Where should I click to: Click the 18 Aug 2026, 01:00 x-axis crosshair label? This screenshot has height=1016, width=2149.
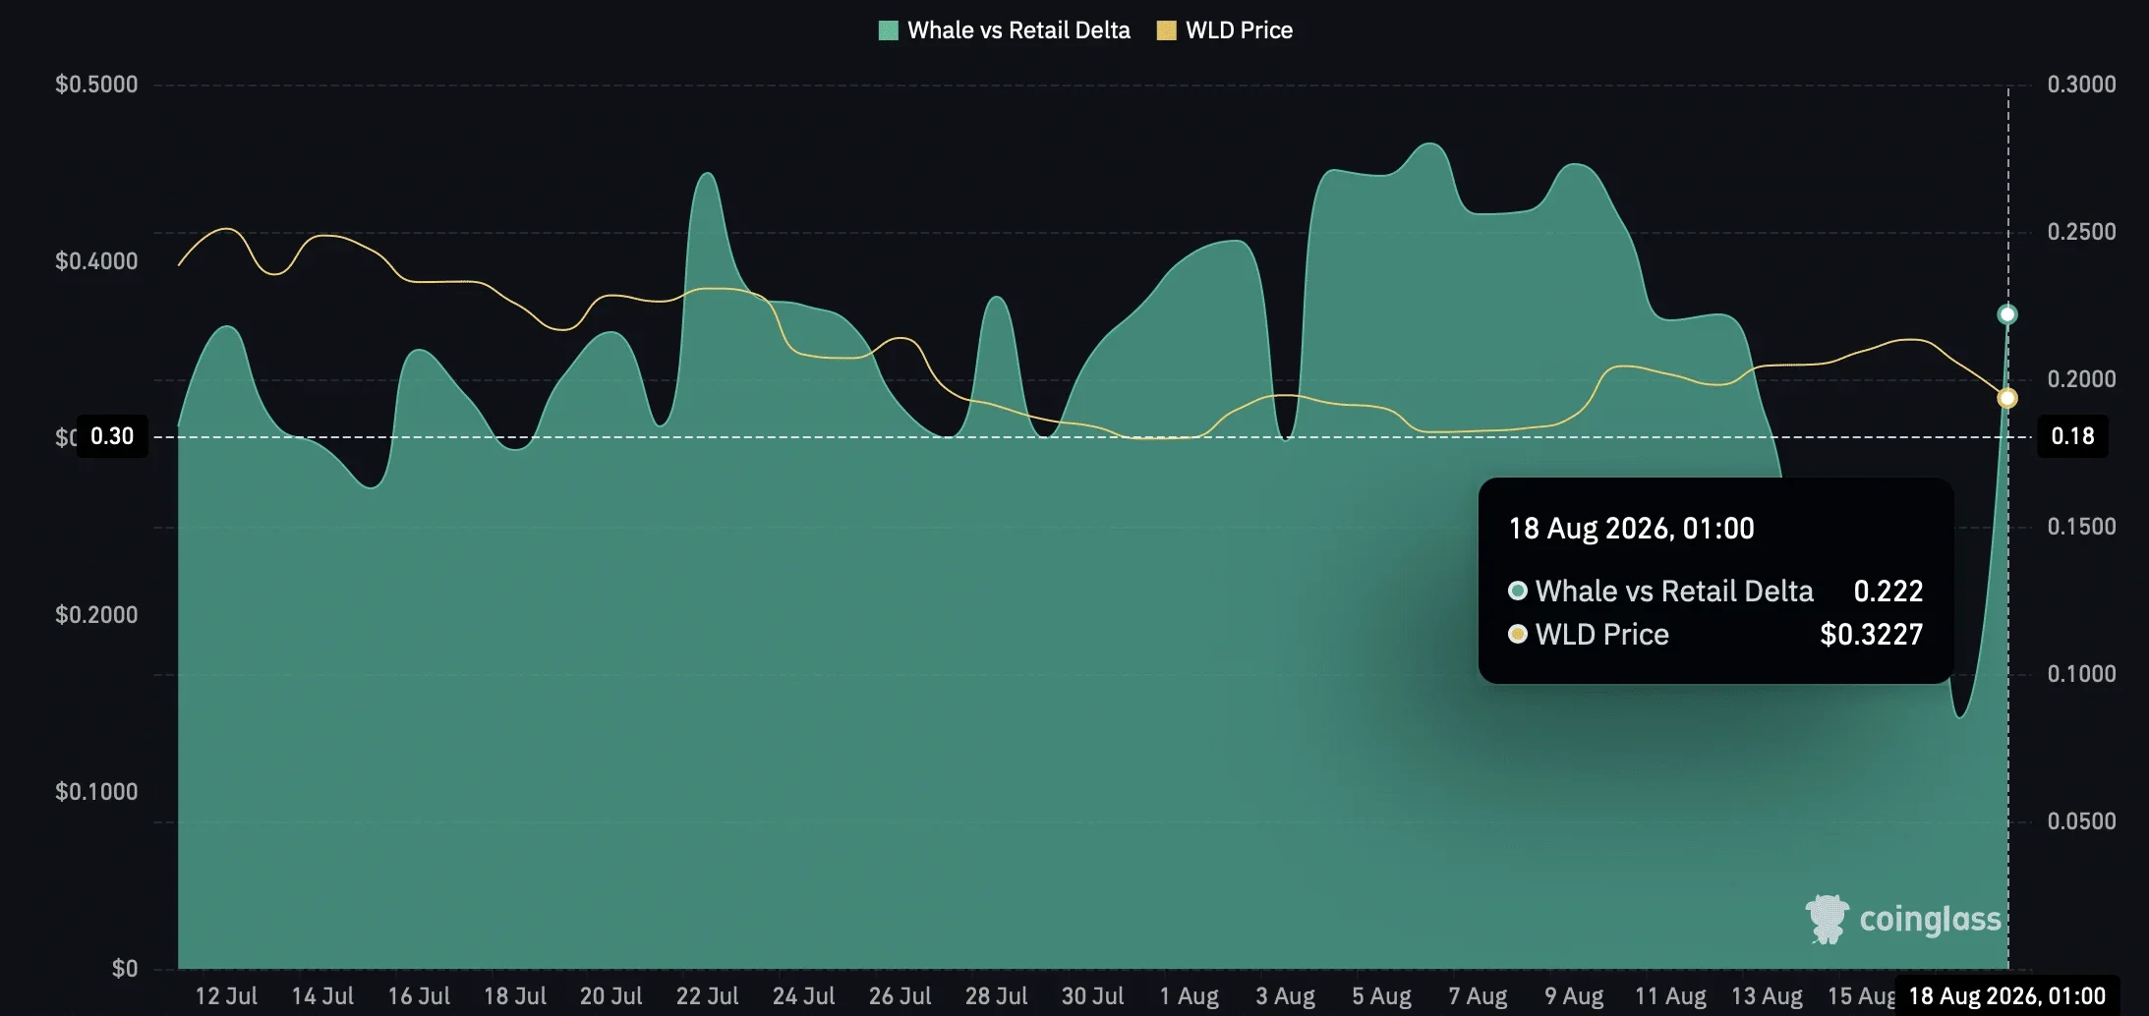(2006, 996)
